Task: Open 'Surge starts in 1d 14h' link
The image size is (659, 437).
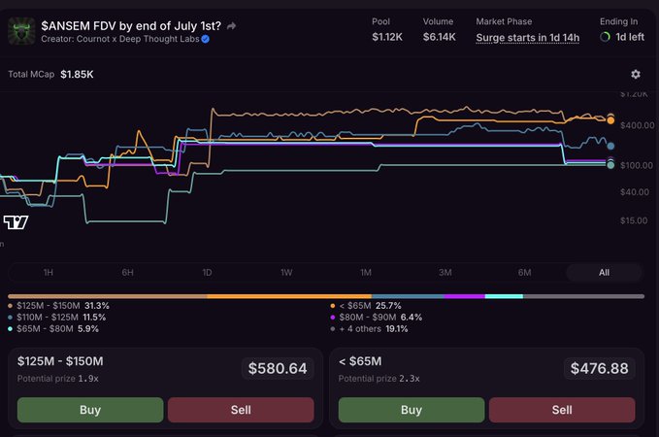Action: (527, 38)
